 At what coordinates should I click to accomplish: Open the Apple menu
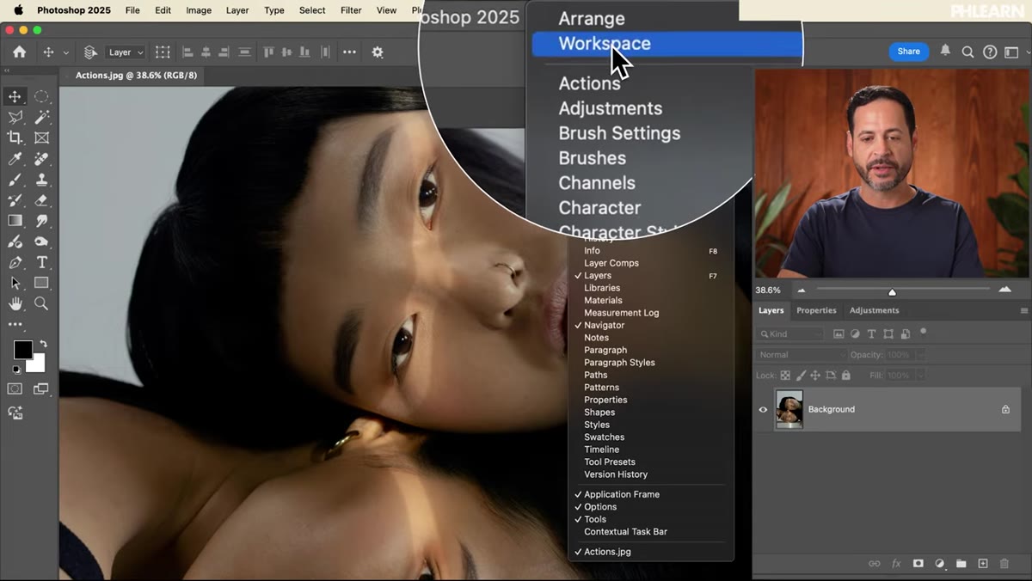point(18,10)
